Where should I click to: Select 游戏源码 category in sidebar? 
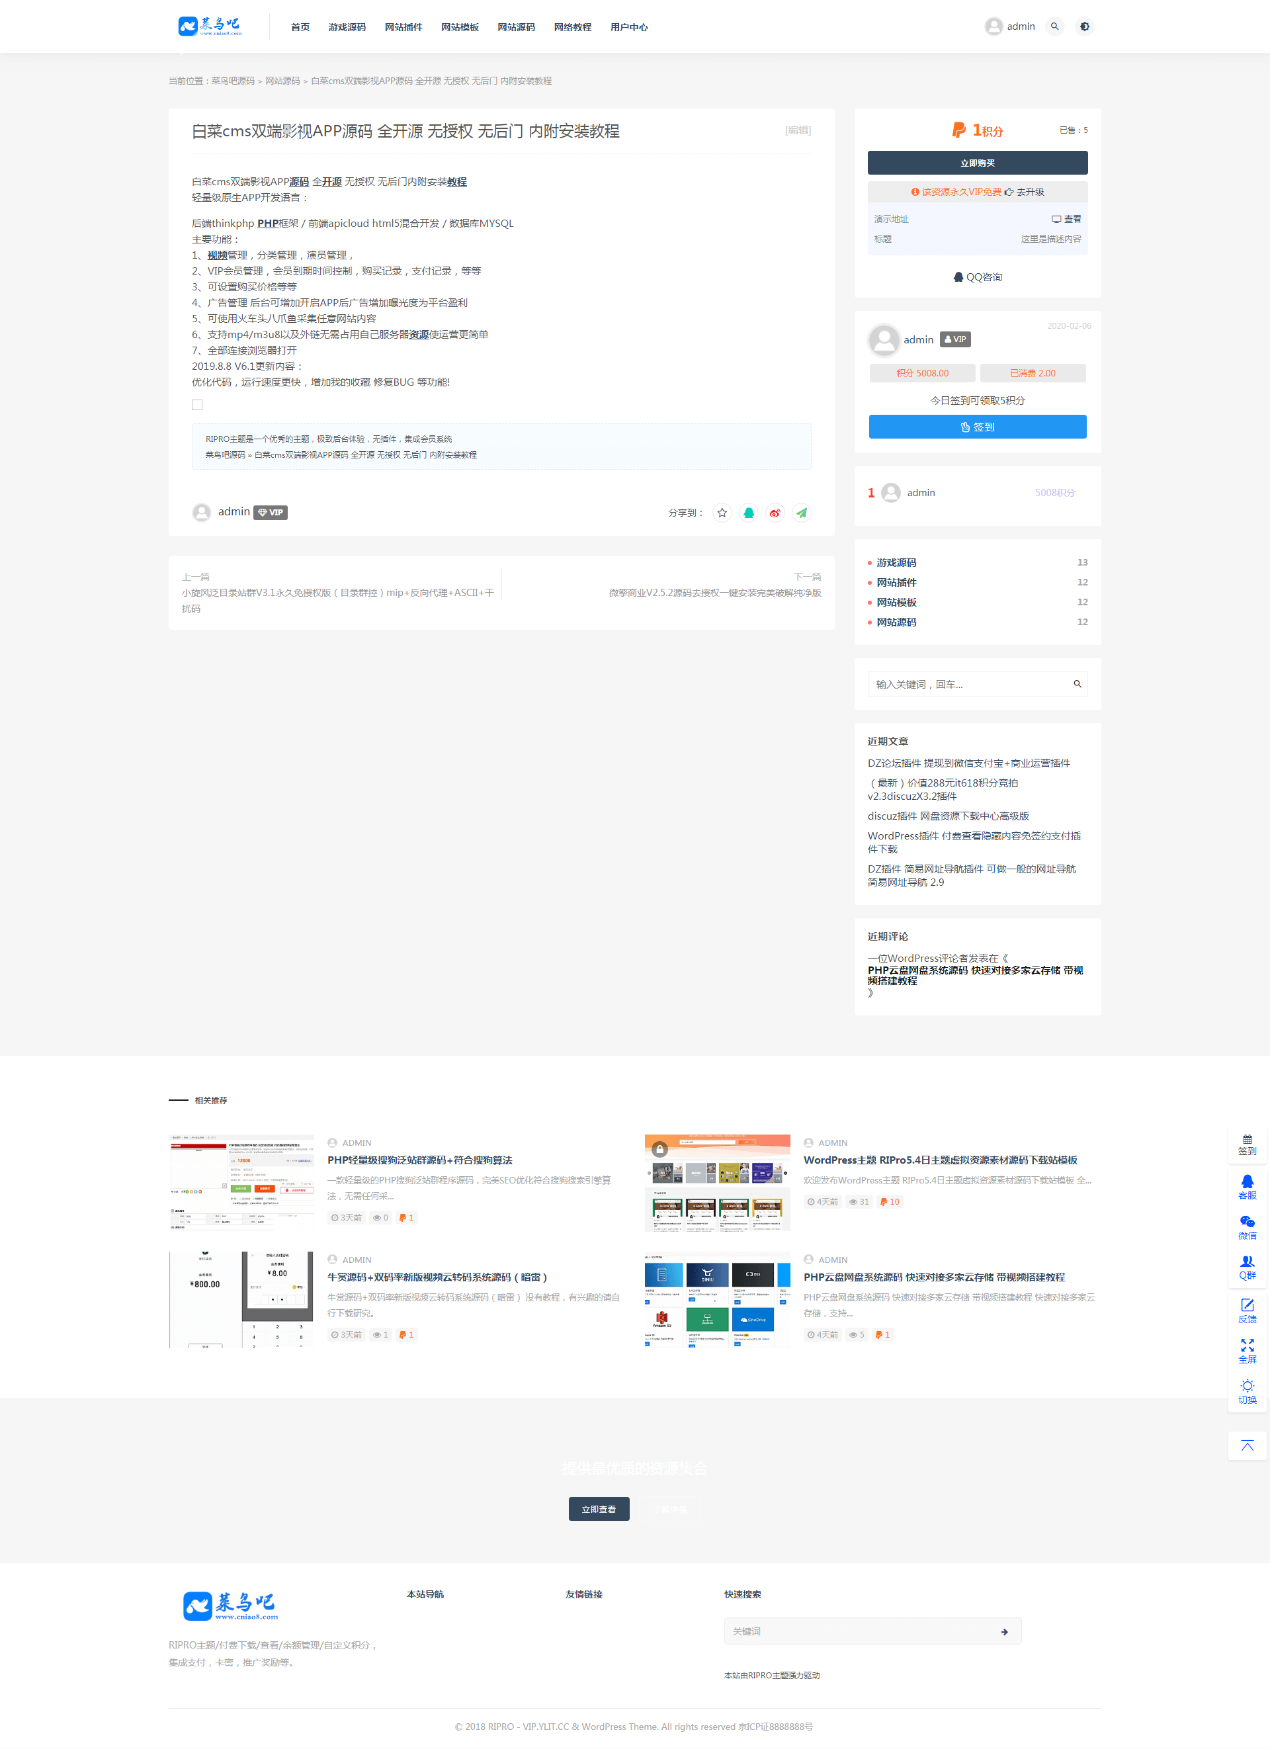(x=897, y=563)
